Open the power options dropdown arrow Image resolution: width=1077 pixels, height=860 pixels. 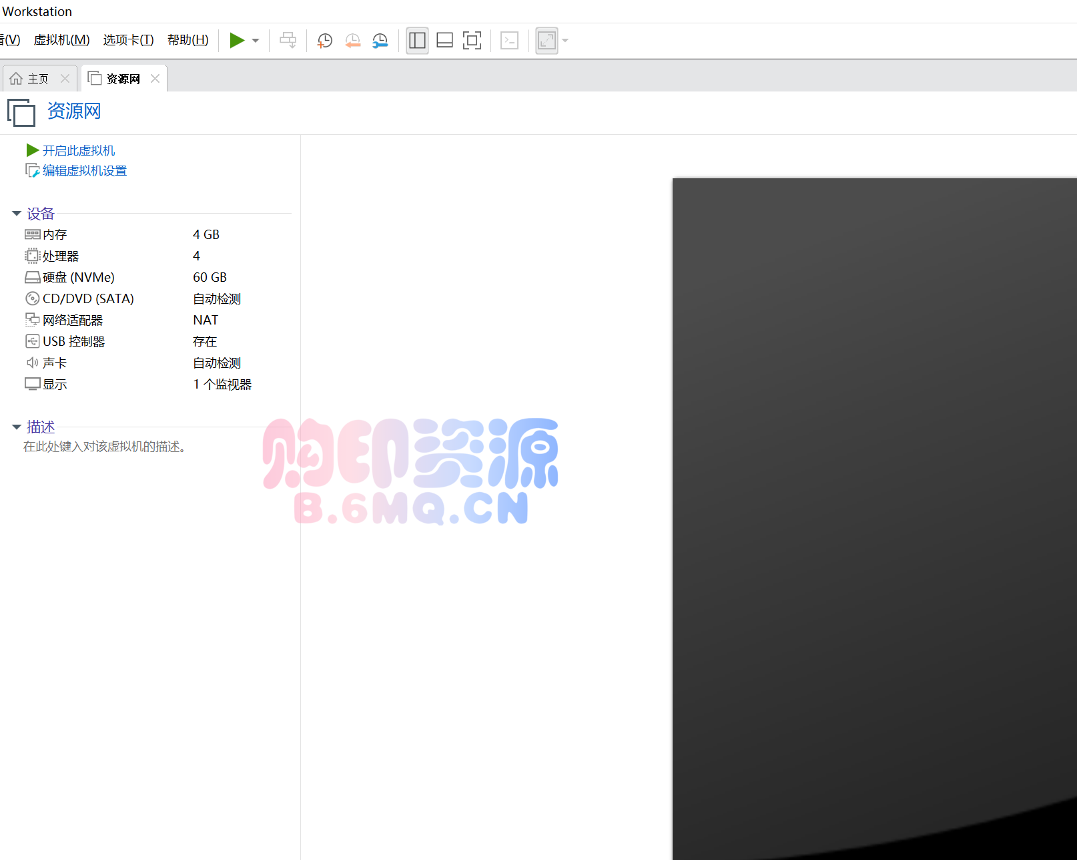click(x=256, y=41)
